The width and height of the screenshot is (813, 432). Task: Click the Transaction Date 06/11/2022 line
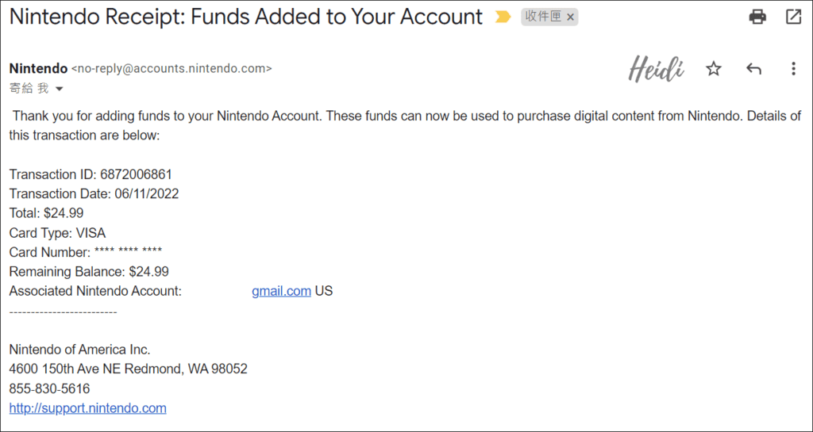pos(94,194)
